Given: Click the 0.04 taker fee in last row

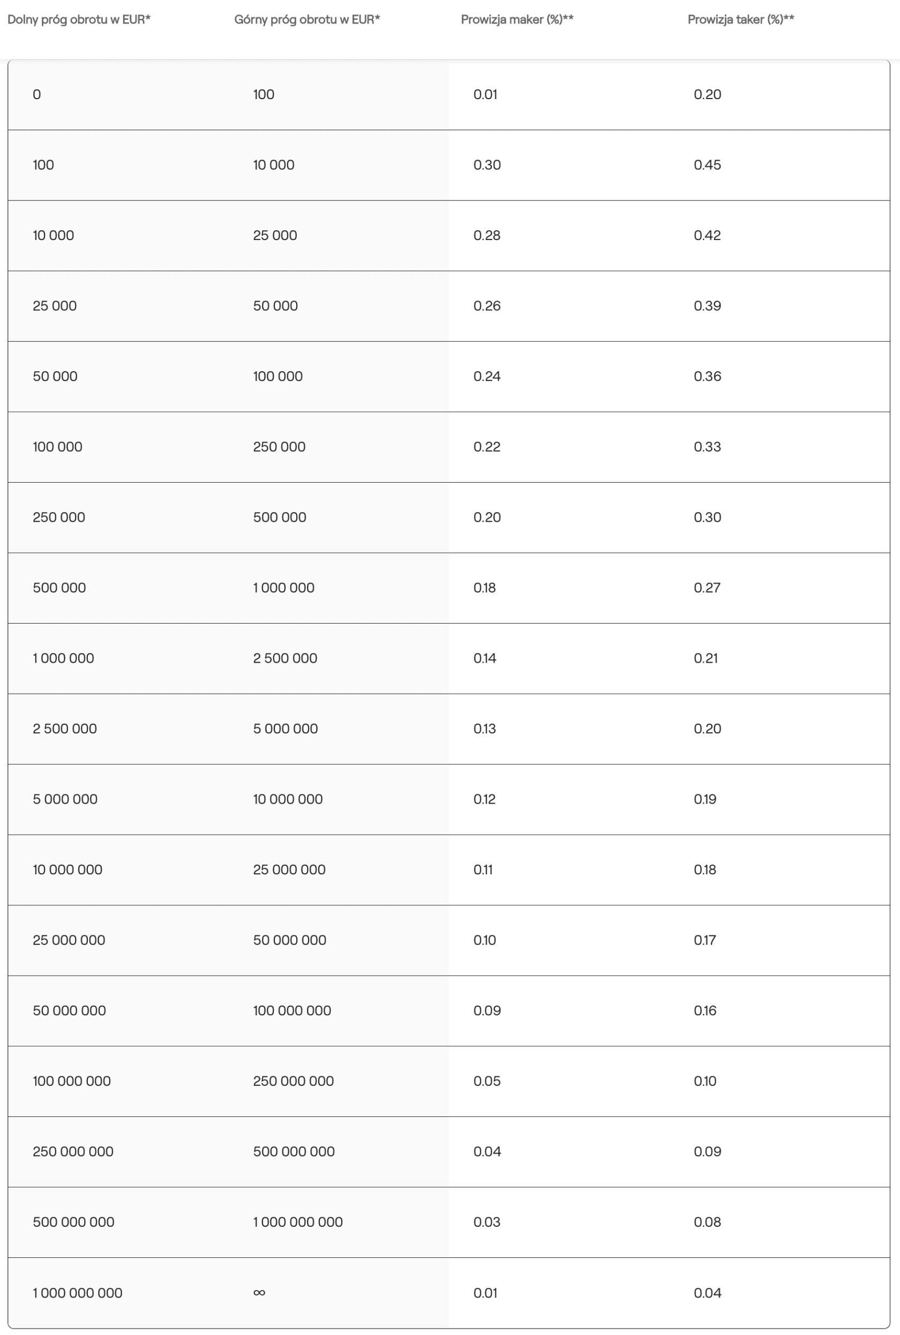Looking at the screenshot, I should [707, 1293].
